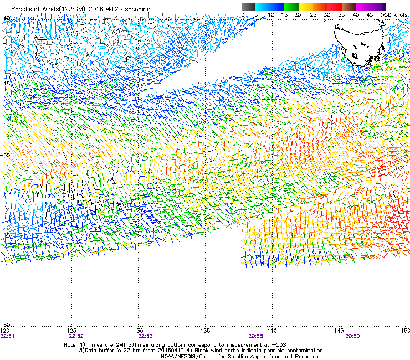Click the orange 25-30 knots legend swatch
Image resolution: width=410 pixels, height=360 pixels.
[x=320, y=7]
